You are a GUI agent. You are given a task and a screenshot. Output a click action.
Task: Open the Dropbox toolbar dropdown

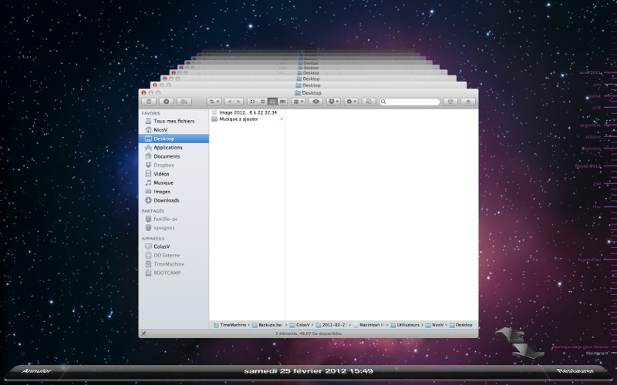[x=333, y=102]
